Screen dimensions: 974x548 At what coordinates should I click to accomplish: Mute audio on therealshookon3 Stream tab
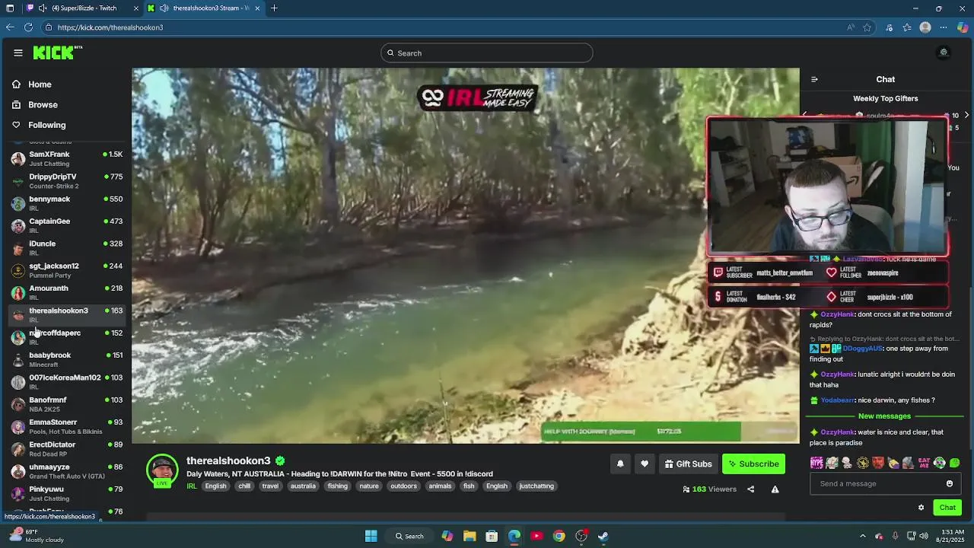coord(164,8)
